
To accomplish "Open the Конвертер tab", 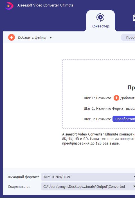I will (100, 21).
